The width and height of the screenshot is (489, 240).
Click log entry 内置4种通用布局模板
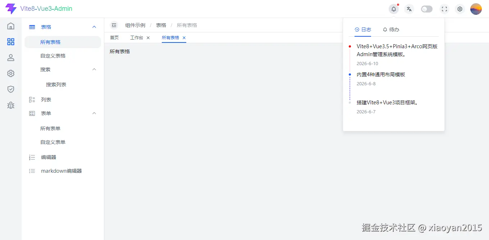click(x=381, y=74)
